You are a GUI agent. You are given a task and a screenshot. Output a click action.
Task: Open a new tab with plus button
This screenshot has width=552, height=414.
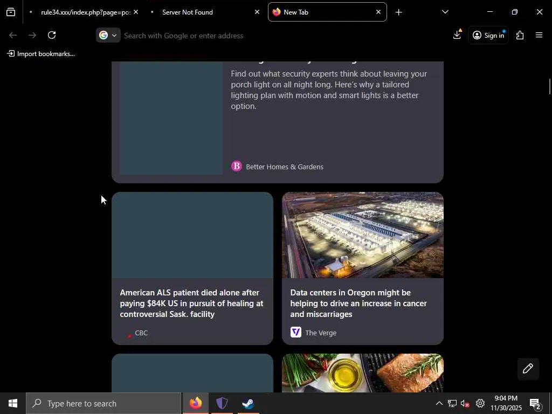pos(398,12)
